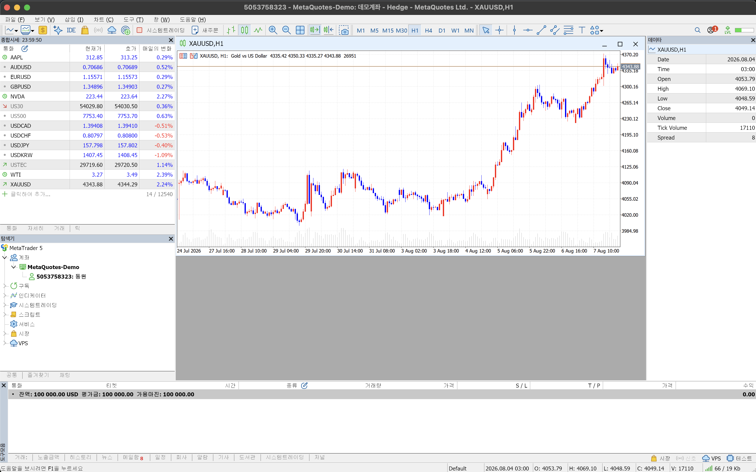
Task: Select the trendline drawing tool
Action: [541, 30]
